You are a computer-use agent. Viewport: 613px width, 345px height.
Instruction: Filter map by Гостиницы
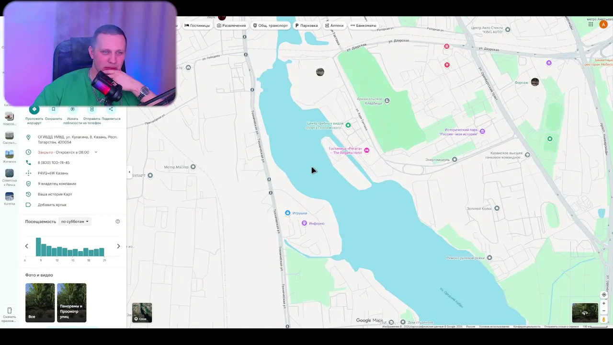(x=197, y=25)
